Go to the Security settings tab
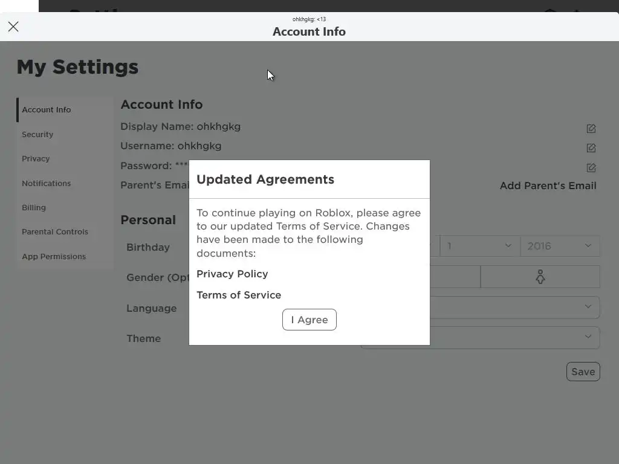Screen dimensions: 619x464 click(65, 134)
